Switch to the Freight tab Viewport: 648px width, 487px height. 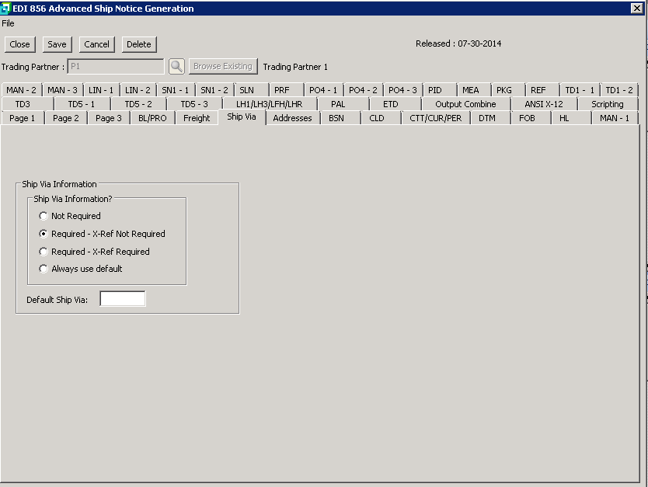(197, 118)
